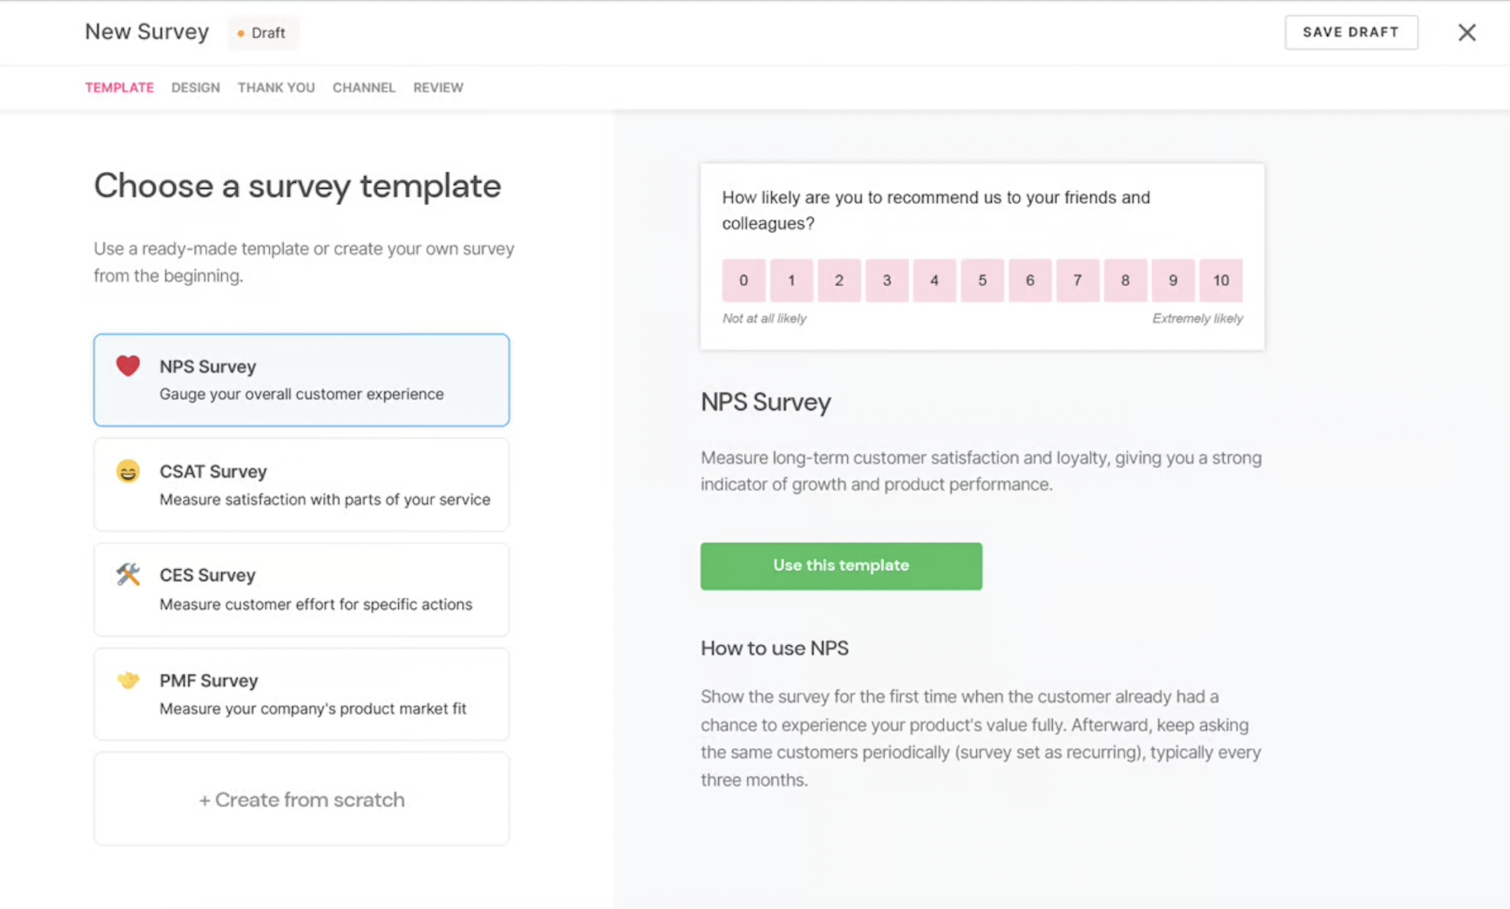
Task: Choose the PMF Survey template card
Action: coord(301,694)
